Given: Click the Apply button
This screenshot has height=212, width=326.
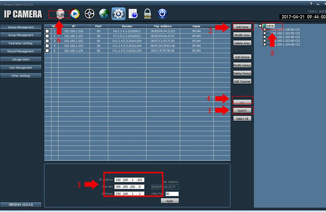Looking at the screenshot, I should coord(170,201).
